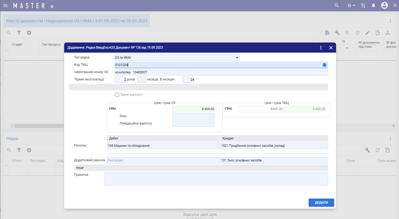Click the search icon in top bar
Viewport: 399px width, 219px height.
click(x=337, y=6)
